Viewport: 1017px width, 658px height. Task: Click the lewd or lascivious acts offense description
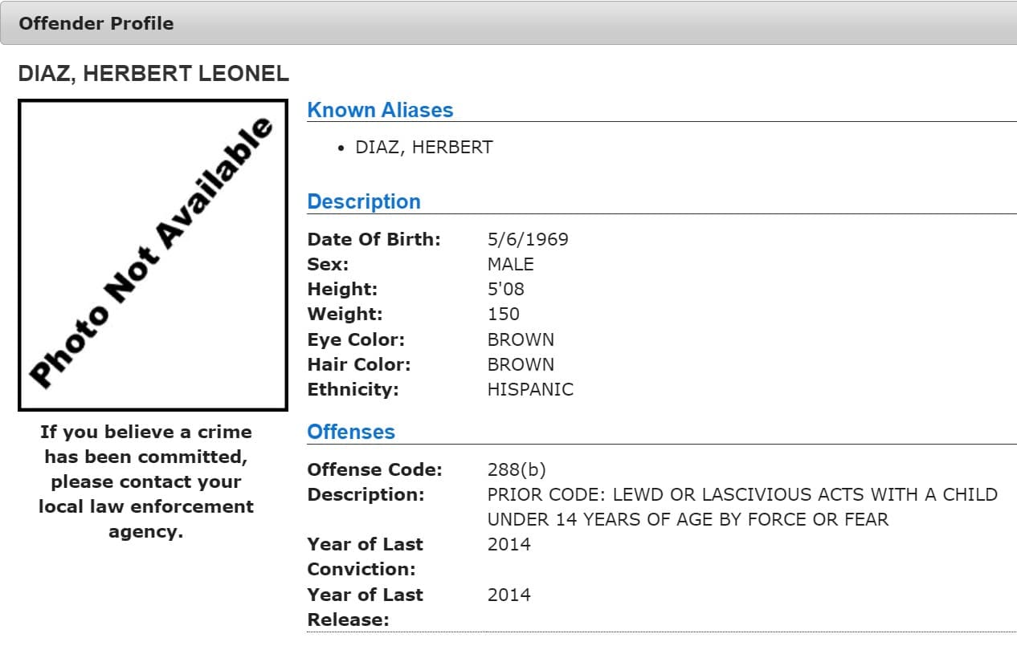pyautogui.click(x=737, y=506)
